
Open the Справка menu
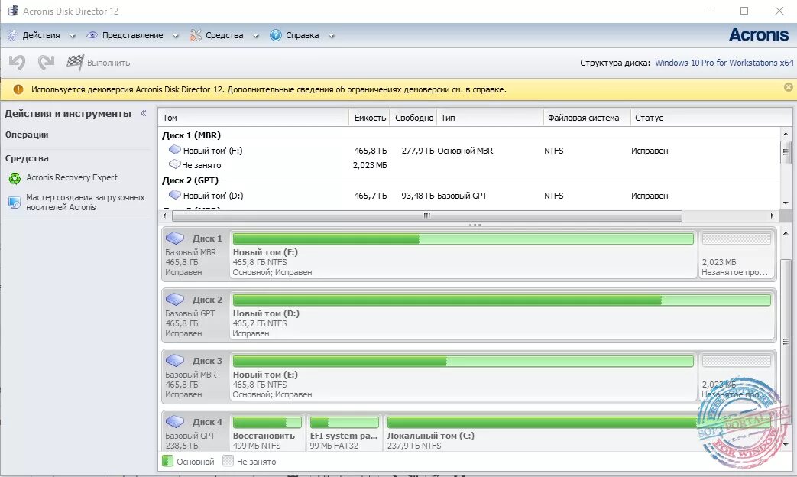(x=302, y=35)
